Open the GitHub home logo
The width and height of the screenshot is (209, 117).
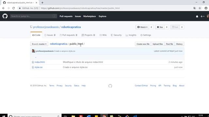[5, 16]
